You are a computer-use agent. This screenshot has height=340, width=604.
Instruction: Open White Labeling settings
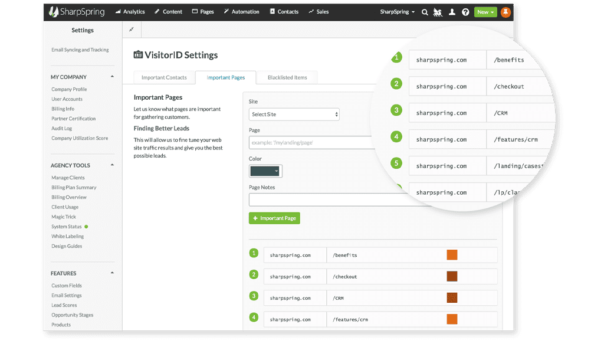pyautogui.click(x=68, y=236)
